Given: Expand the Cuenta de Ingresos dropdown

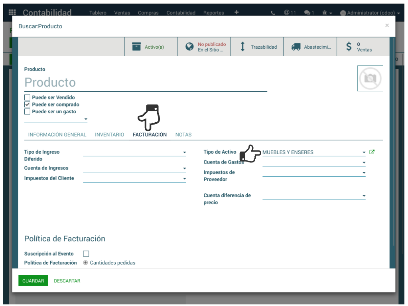Looking at the screenshot, I should click(x=184, y=168).
